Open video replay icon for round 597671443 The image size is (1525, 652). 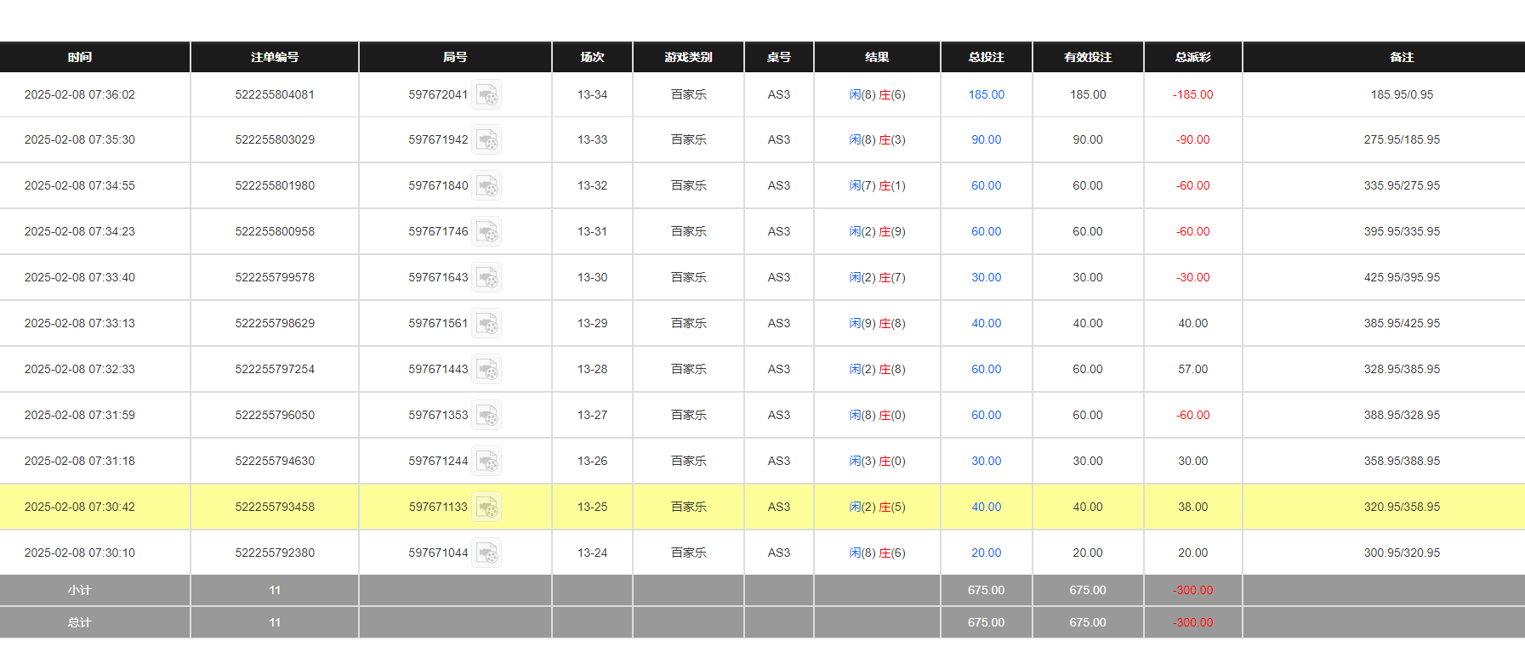(487, 369)
